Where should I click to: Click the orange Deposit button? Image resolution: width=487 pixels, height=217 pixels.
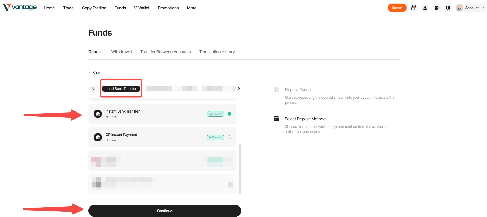tap(397, 8)
